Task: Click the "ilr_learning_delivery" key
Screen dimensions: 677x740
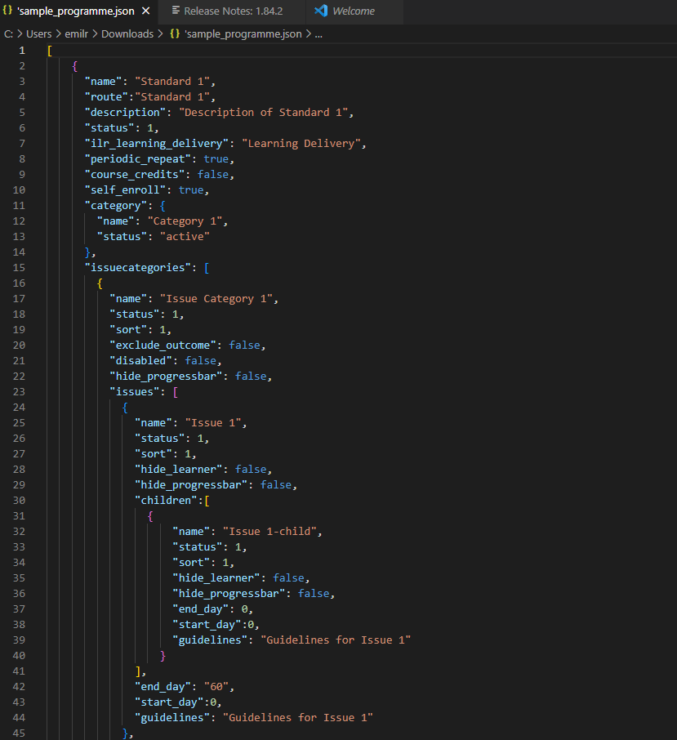Action: coord(156,144)
